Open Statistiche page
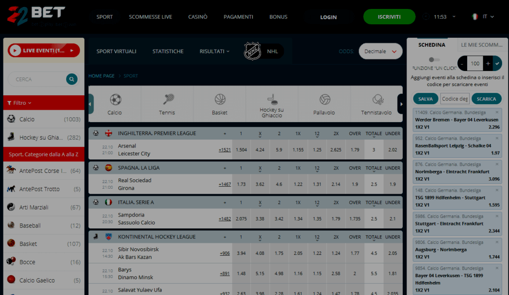The height and width of the screenshot is (295, 509). 168,51
